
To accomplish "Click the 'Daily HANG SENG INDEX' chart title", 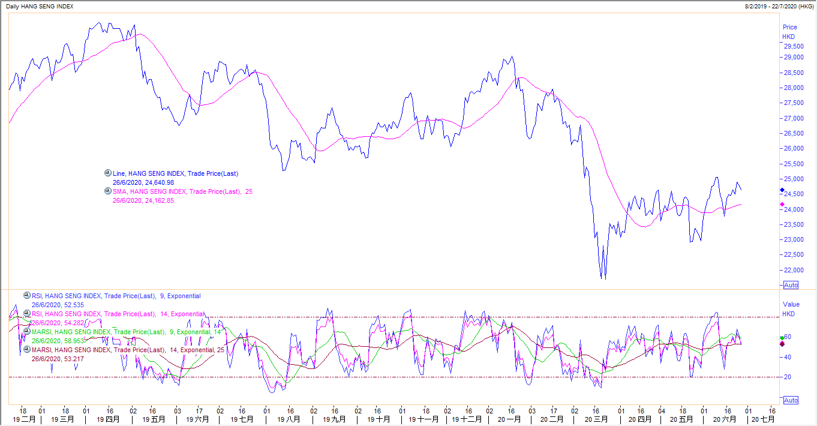I will click(41, 6).
